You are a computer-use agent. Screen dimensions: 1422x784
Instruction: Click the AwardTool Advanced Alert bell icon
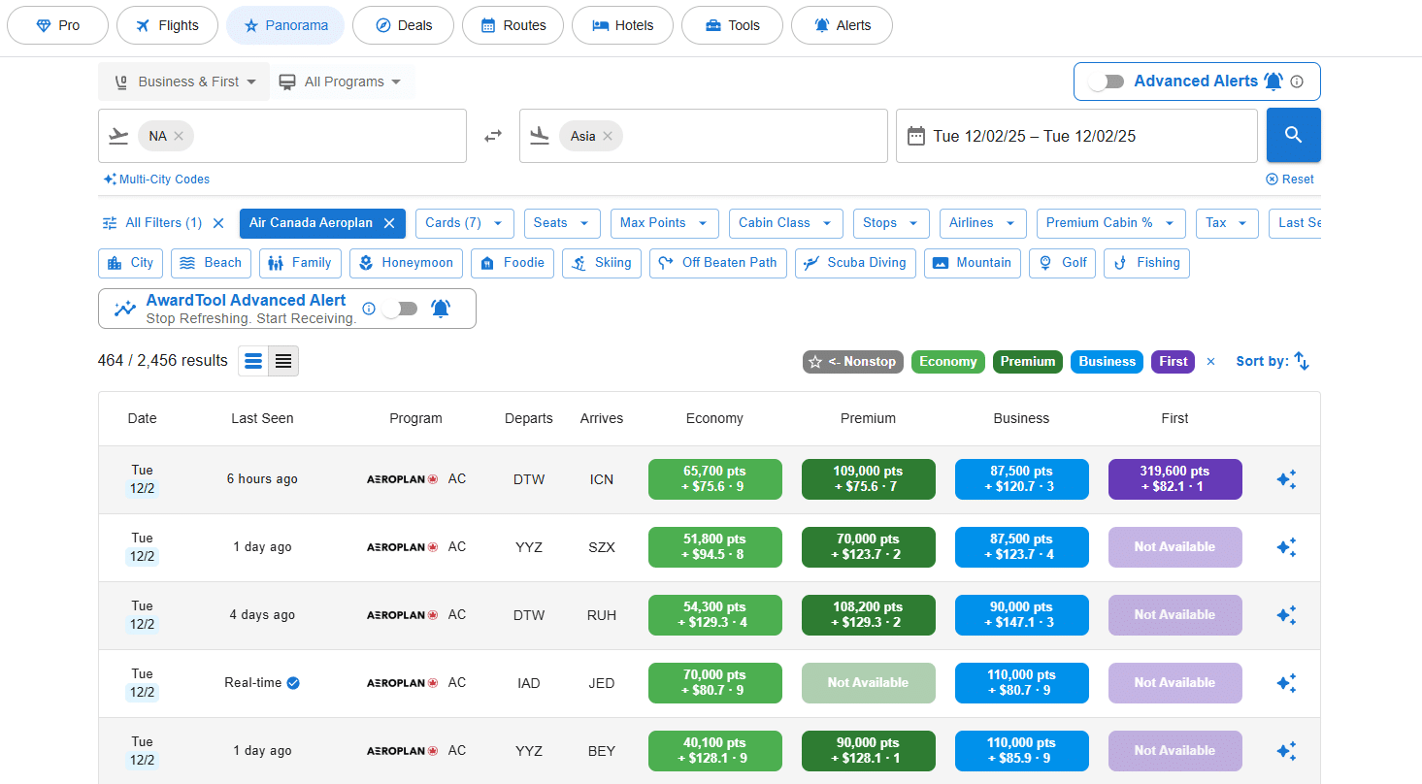441,309
